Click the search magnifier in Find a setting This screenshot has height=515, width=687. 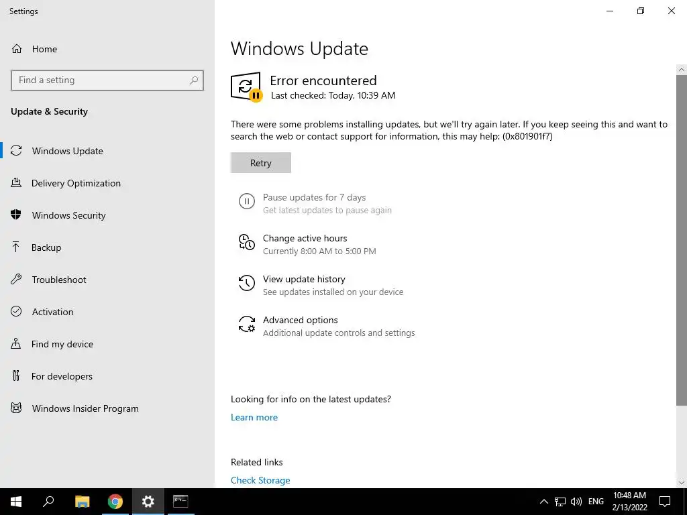click(194, 80)
